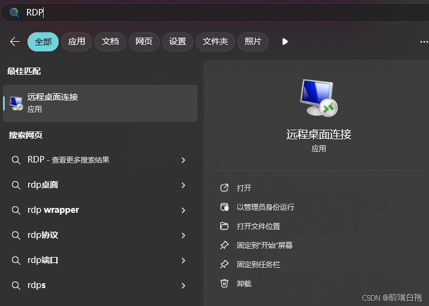Click the shield icon for run as administrator
429x306 pixels.
pos(224,207)
